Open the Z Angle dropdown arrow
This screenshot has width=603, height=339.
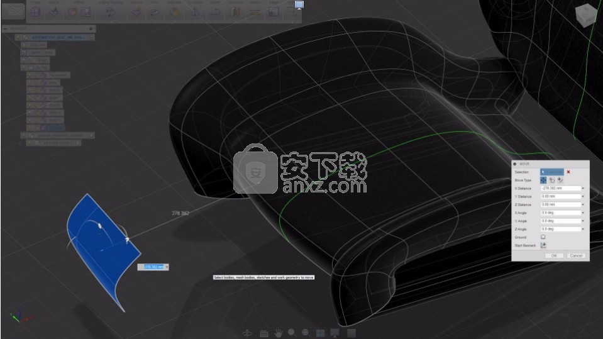[583, 229]
